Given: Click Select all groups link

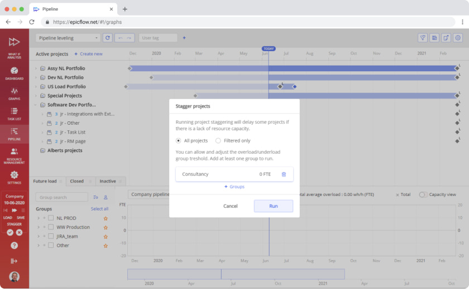Looking at the screenshot, I should pos(99,209).
